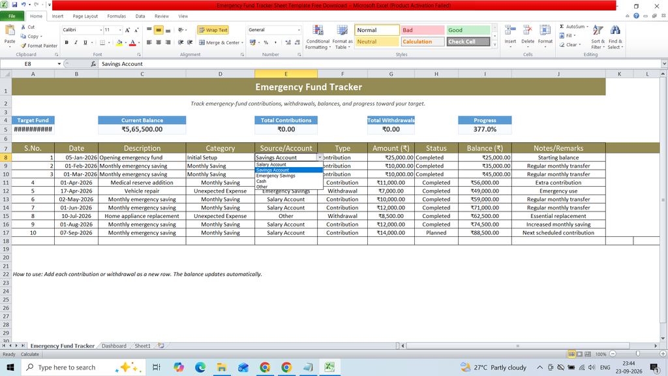Image resolution: width=668 pixels, height=376 pixels.
Task: Apply the fill color bucket
Action: point(119,42)
